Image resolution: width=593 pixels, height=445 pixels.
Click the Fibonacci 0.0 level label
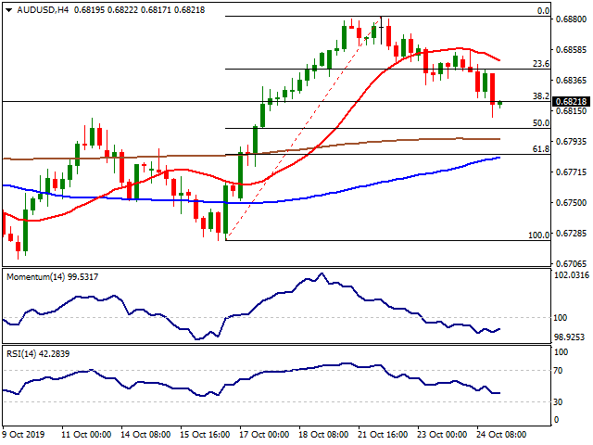[x=544, y=11]
